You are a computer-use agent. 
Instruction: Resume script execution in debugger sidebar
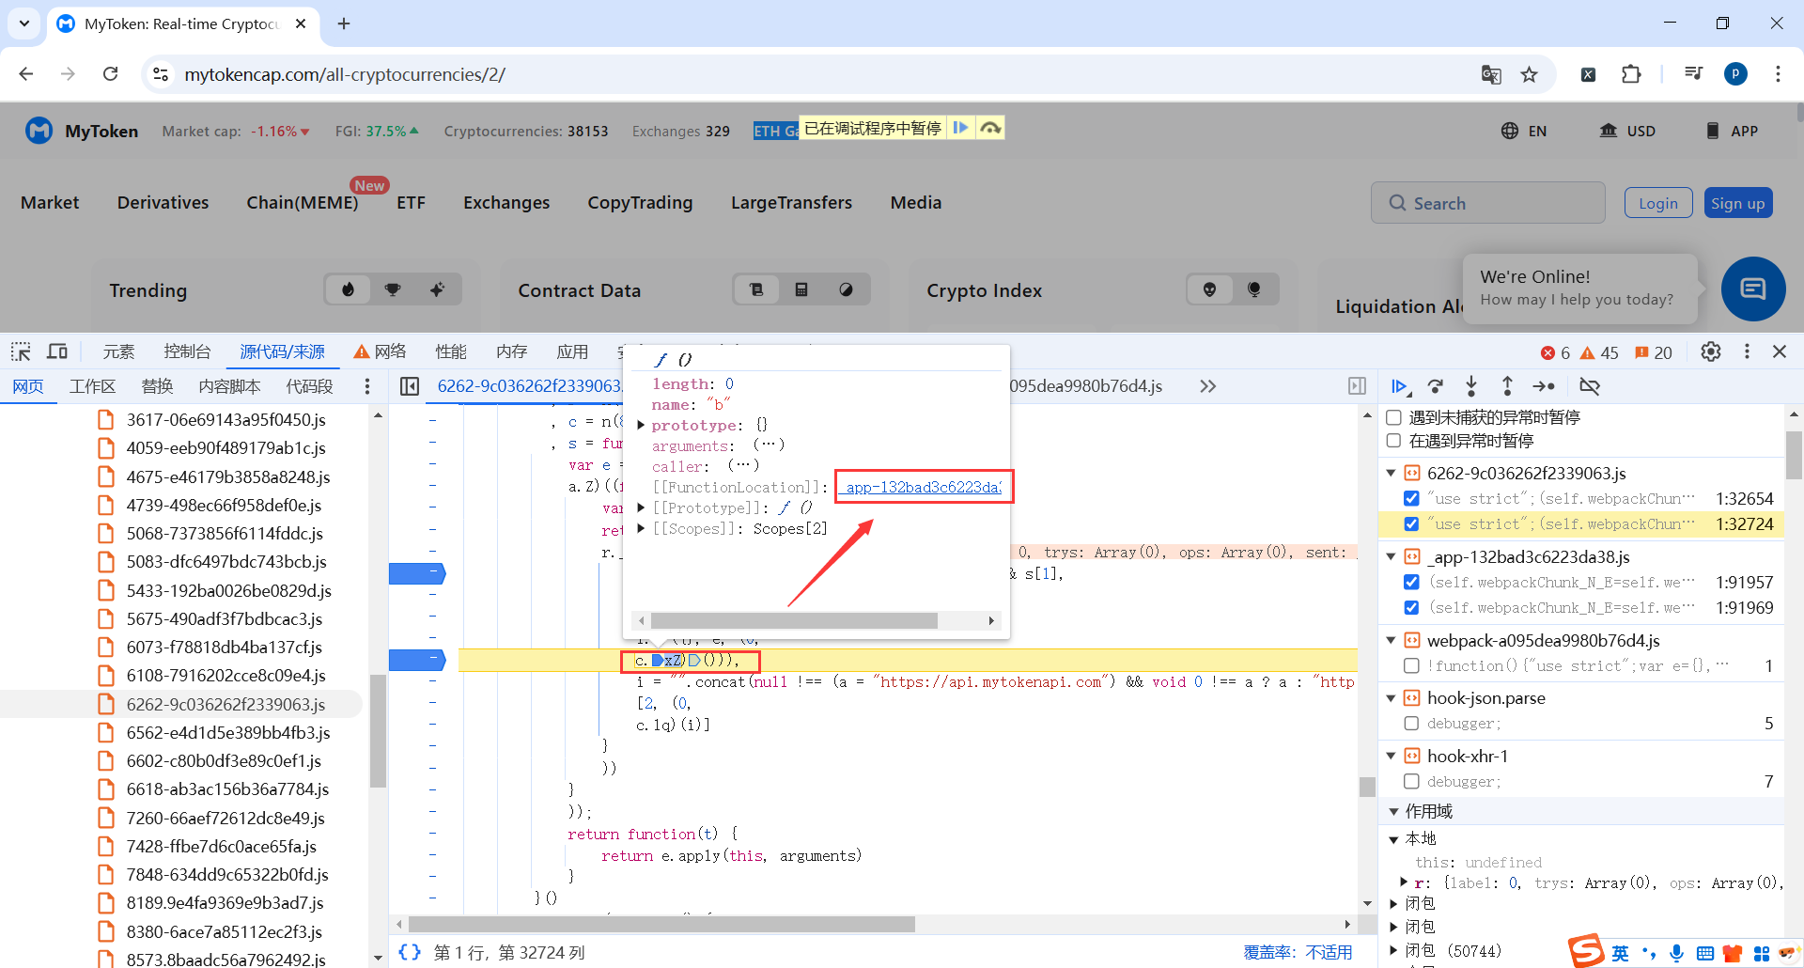[x=1399, y=386]
